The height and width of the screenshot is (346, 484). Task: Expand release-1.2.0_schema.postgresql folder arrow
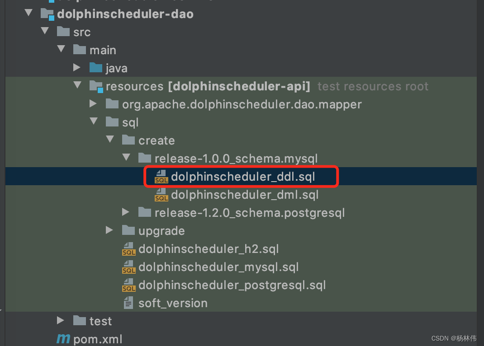(125, 212)
